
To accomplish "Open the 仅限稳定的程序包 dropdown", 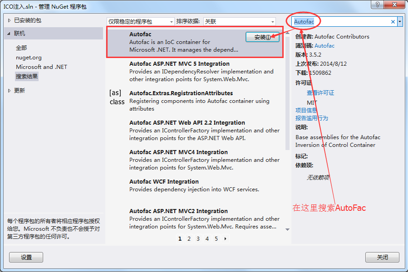I will pos(140,22).
